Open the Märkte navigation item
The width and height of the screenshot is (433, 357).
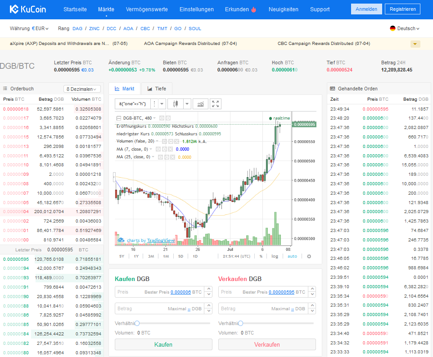tap(106, 9)
